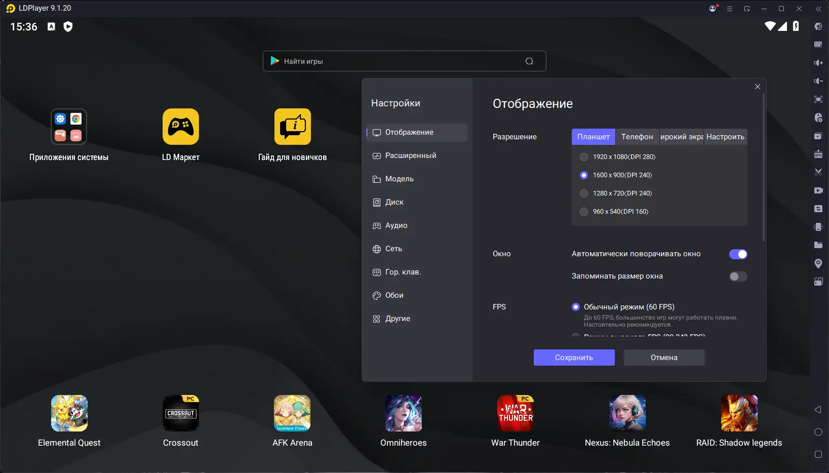829x473 pixels.
Task: Click the mini-window icon in the title bar
Action: tap(747, 9)
